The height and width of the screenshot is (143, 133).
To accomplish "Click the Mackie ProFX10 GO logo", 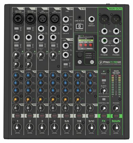I will tap(110, 63).
